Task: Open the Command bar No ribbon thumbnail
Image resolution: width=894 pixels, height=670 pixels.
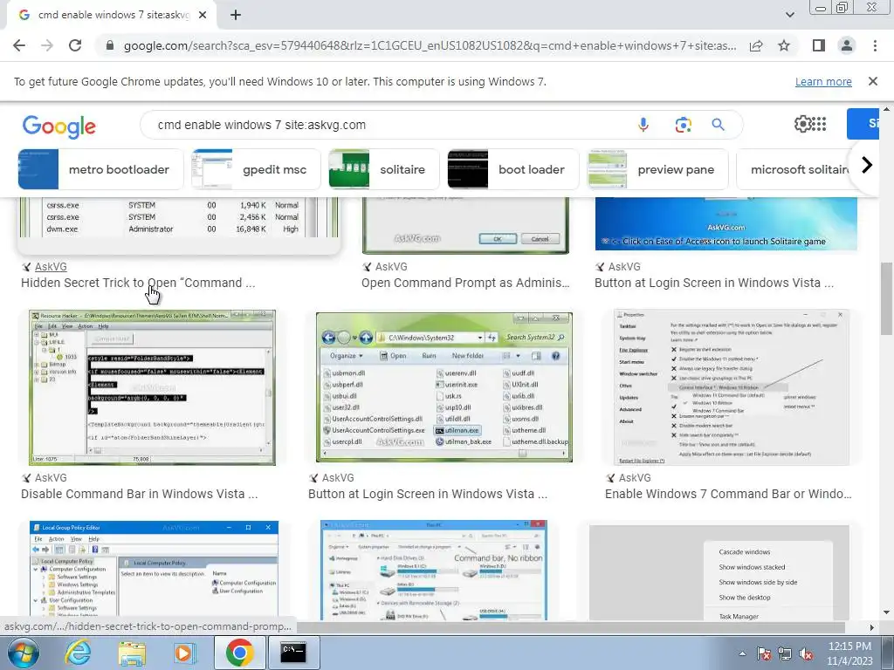Action: (x=433, y=570)
